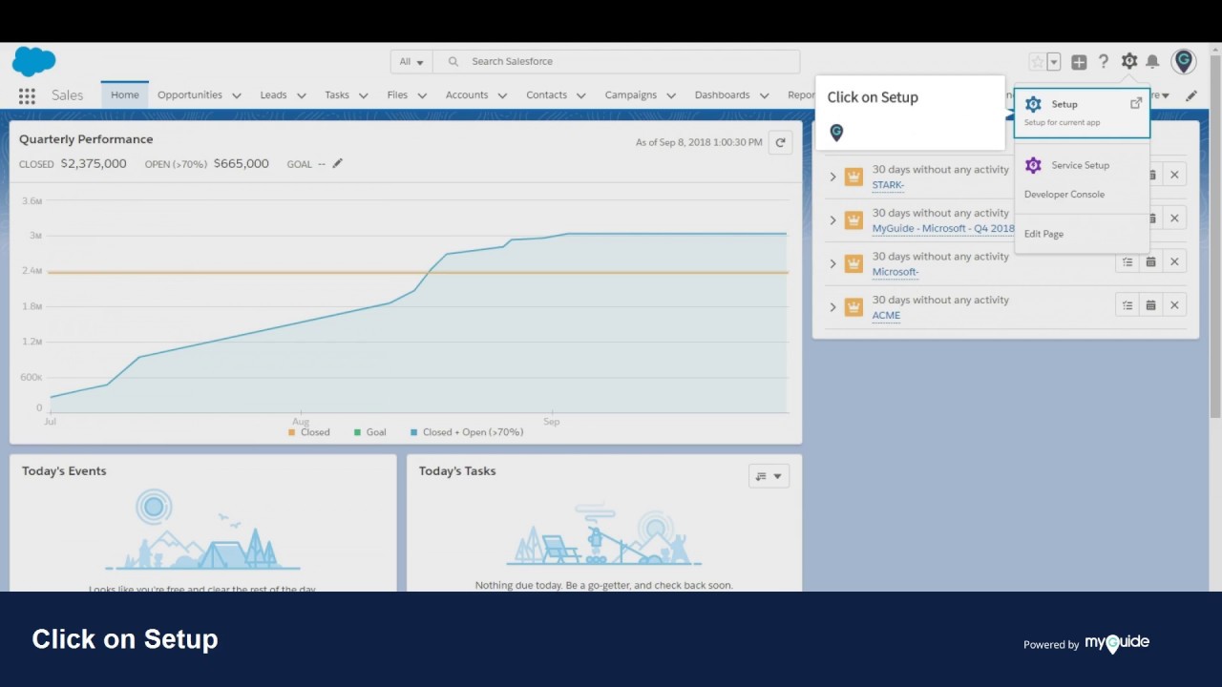Create a task for the ACME opportunity
Image resolution: width=1222 pixels, height=687 pixels.
[1127, 305]
